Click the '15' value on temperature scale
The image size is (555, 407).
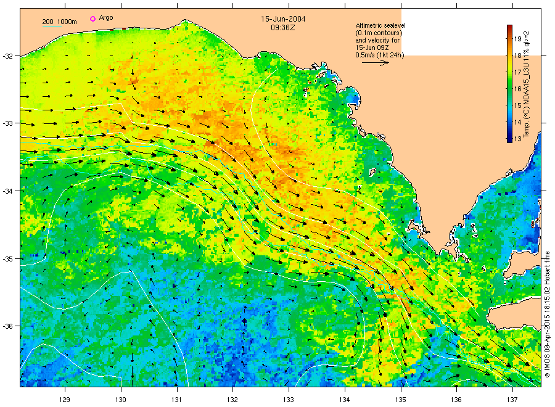[518, 105]
